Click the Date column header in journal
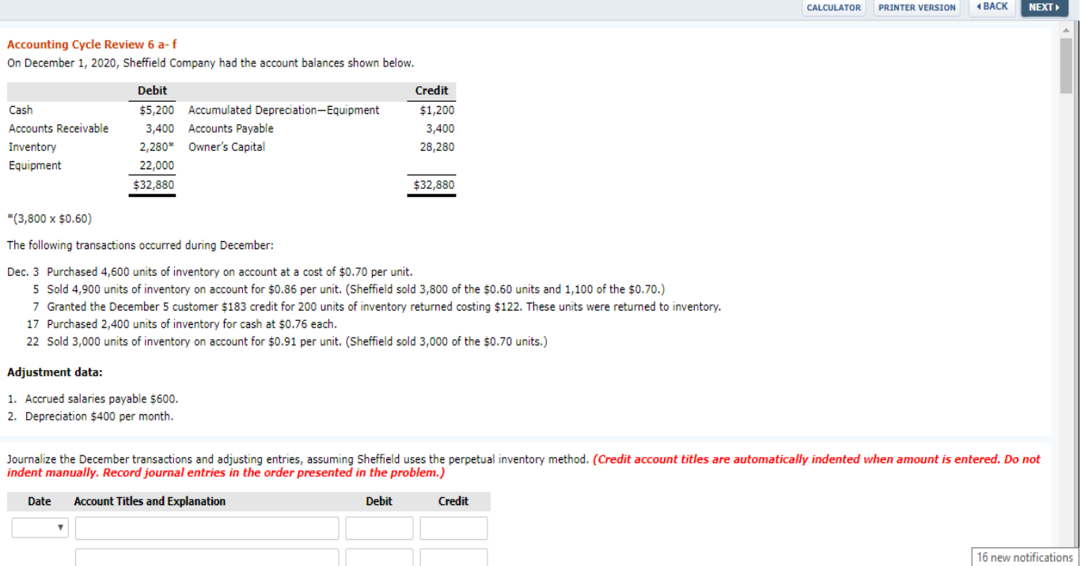The width and height of the screenshot is (1081, 566). (x=40, y=501)
